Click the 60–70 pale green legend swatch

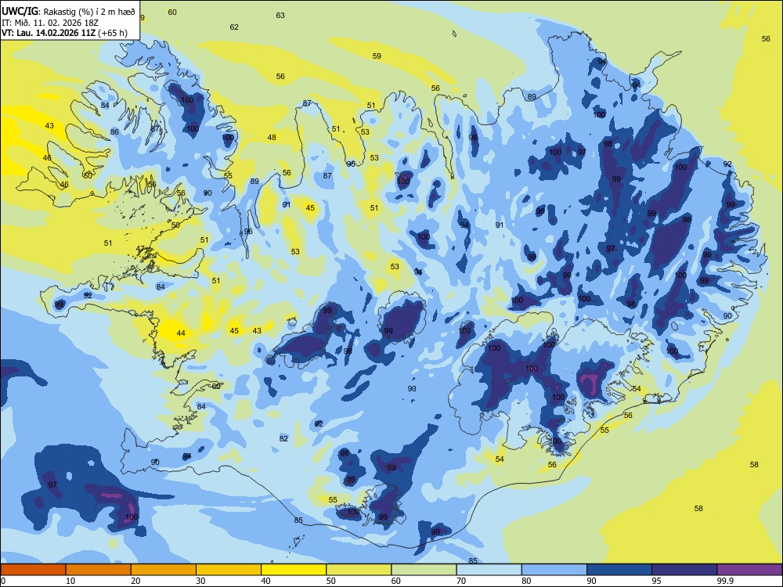(x=424, y=570)
